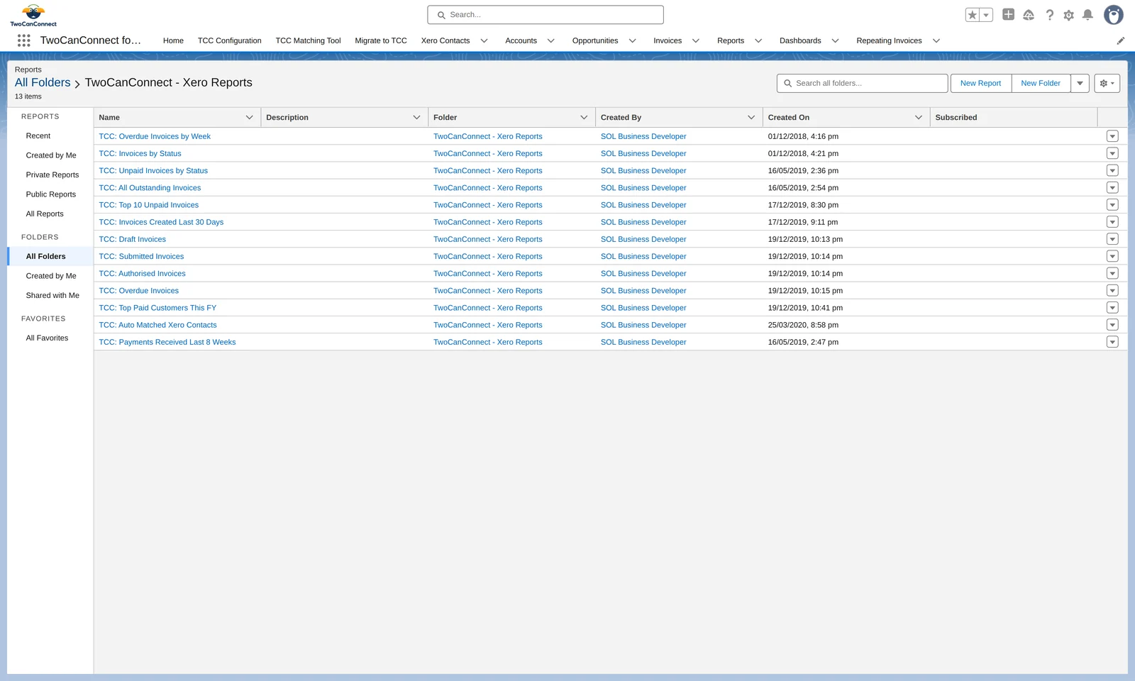Focus the global Search field
This screenshot has height=681, width=1135.
point(546,15)
